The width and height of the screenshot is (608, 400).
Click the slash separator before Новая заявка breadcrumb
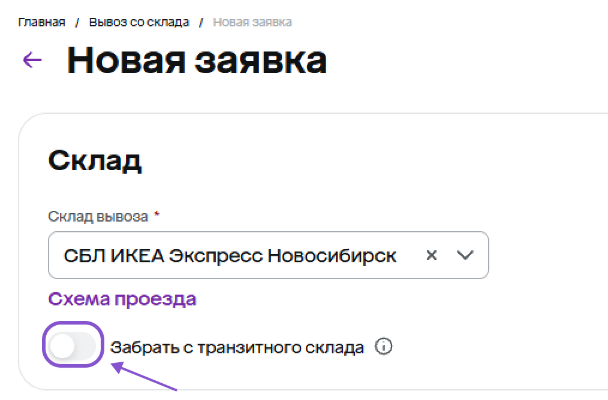tap(201, 23)
